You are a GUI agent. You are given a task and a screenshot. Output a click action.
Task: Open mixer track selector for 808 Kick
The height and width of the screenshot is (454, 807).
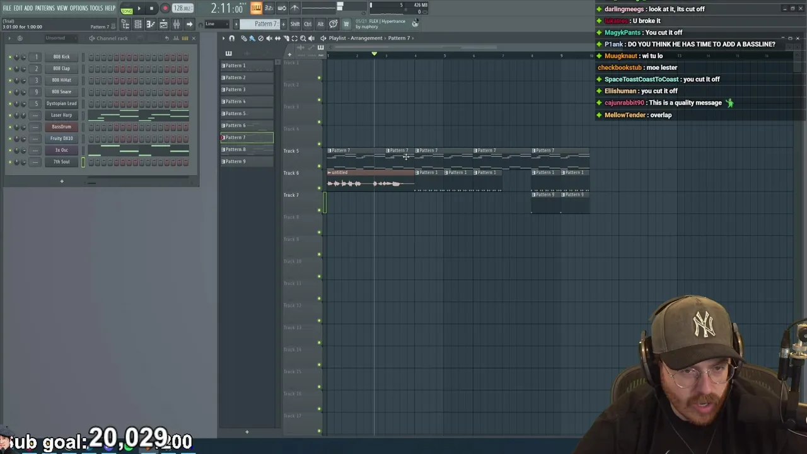36,57
